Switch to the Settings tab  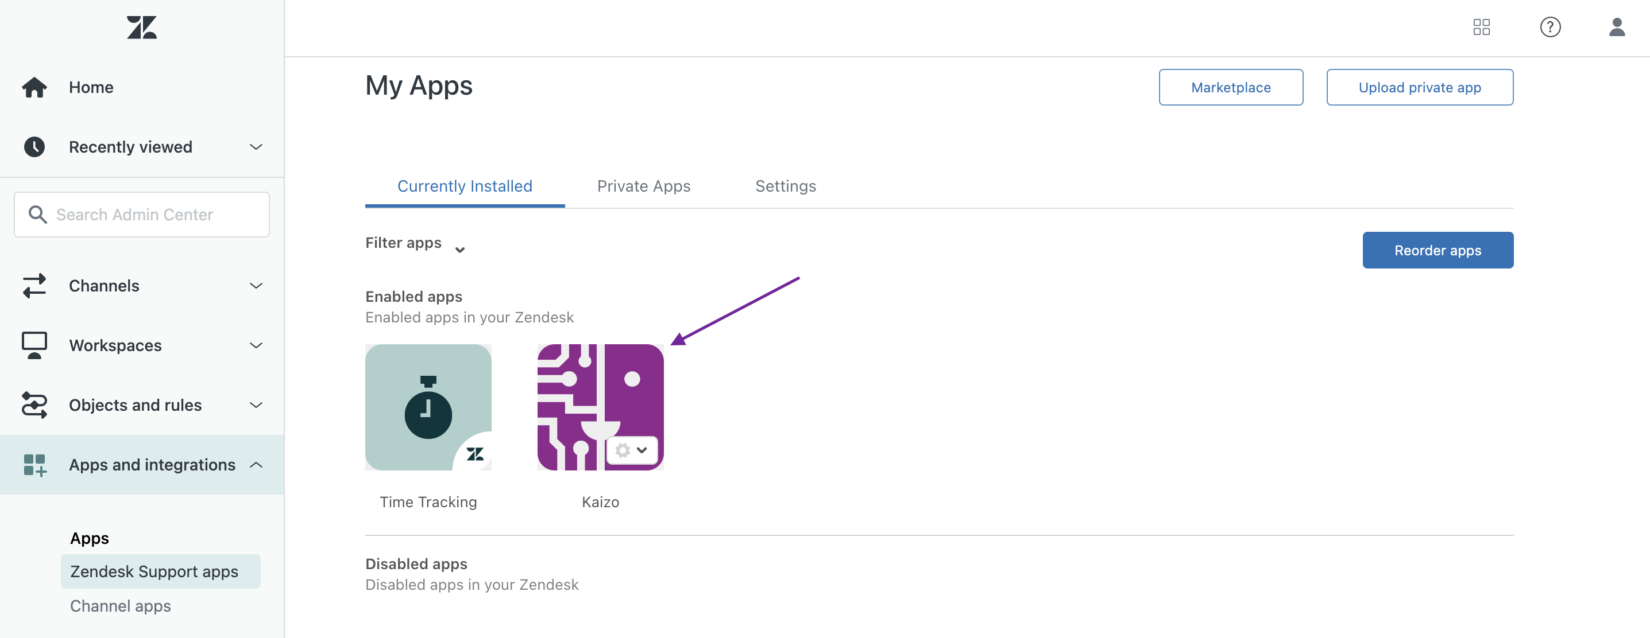[785, 186]
